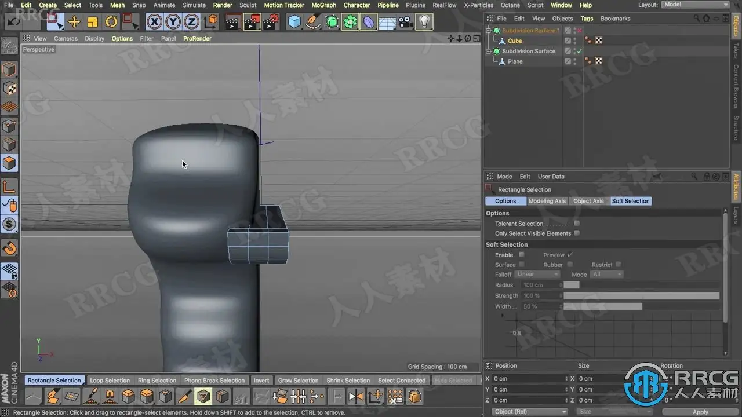Check Only Select Visible Elements
This screenshot has width=742, height=417.
[x=577, y=233]
